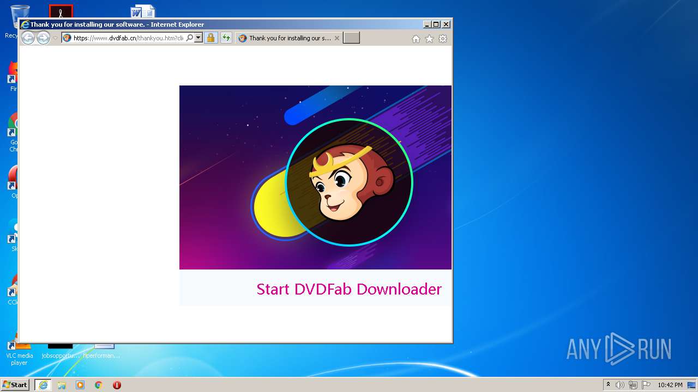
Task: Refresh page with the green arrows button
Action: click(x=226, y=38)
